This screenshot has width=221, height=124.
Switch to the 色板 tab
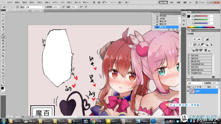193,12
